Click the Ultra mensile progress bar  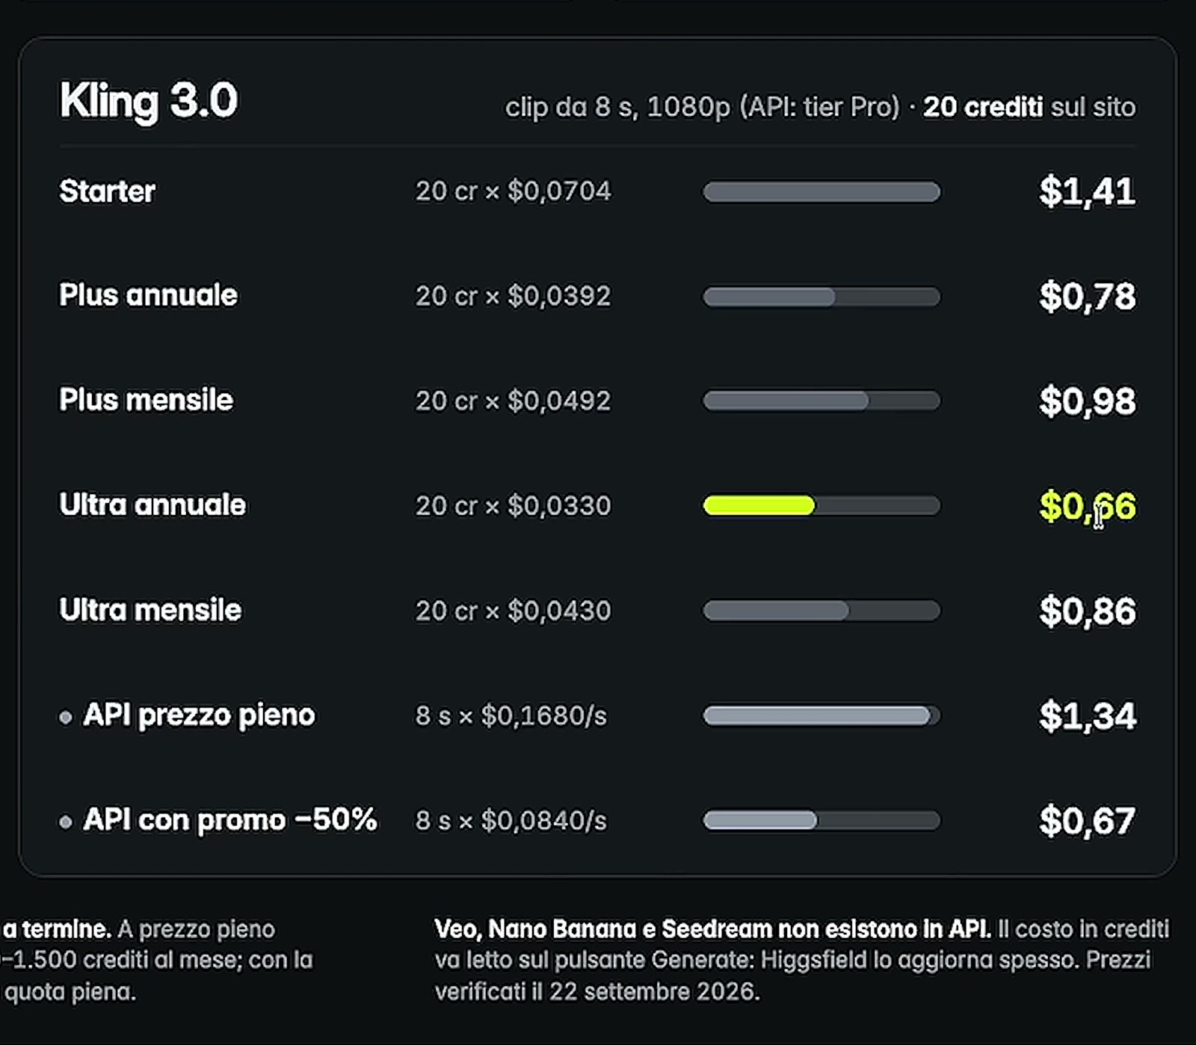[822, 611]
